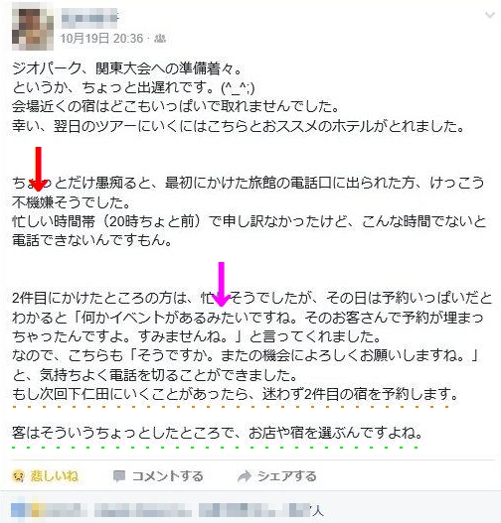Click the share arrow icon
Viewport: 501px width, 523px height.
[x=245, y=476]
